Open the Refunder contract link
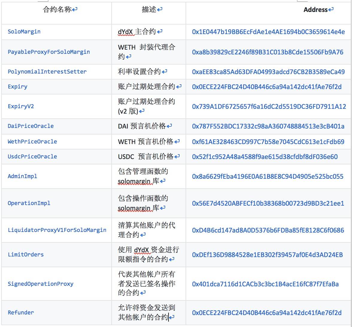 [x=21, y=313]
